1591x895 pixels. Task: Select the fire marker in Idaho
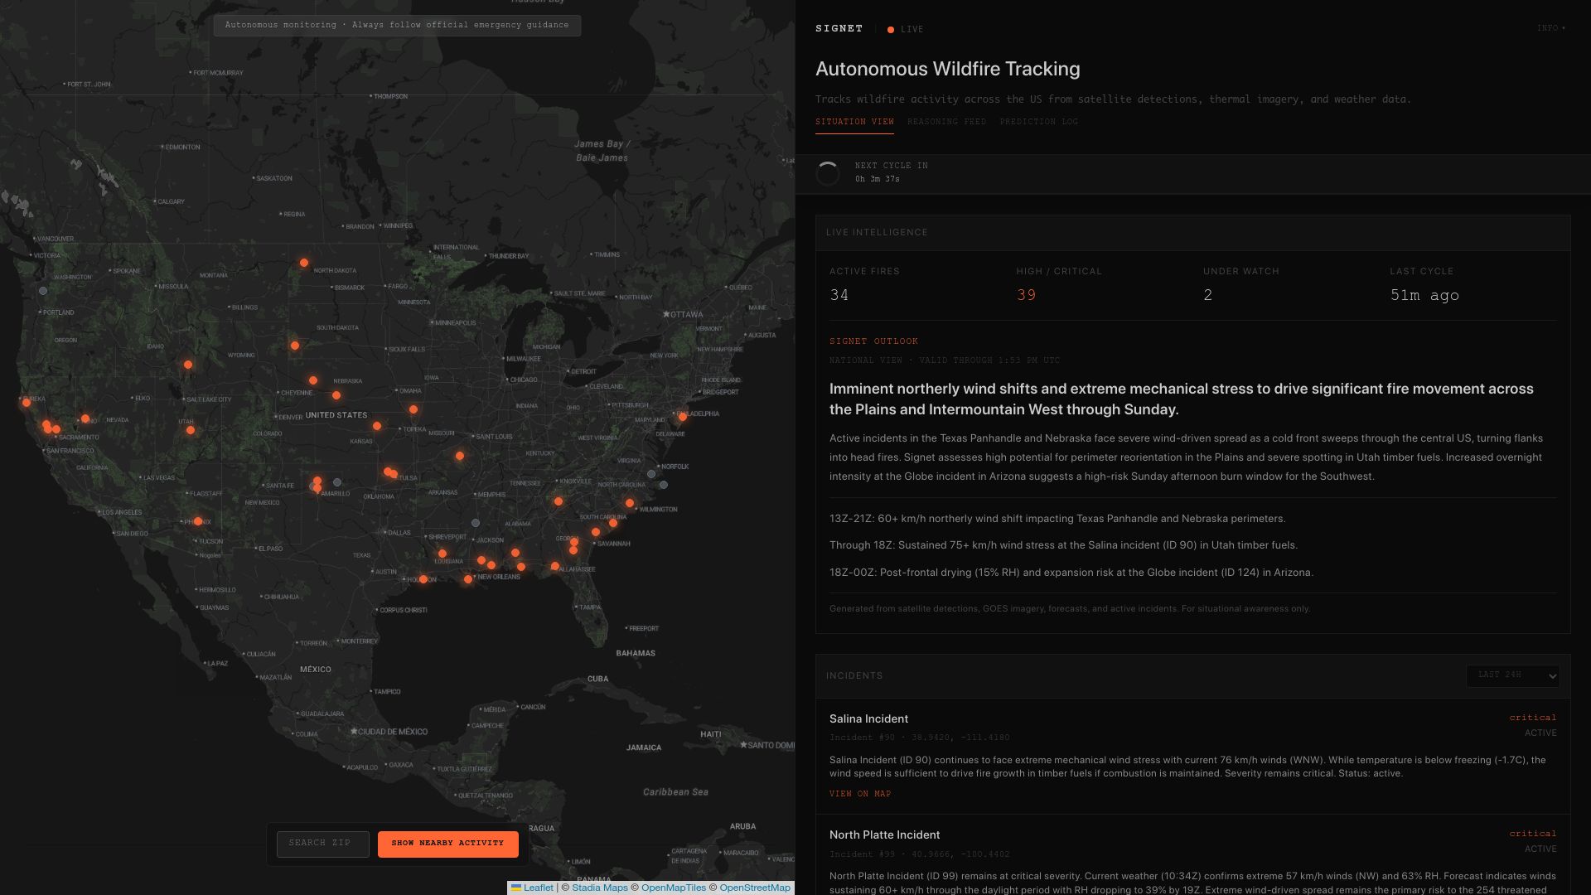188,365
